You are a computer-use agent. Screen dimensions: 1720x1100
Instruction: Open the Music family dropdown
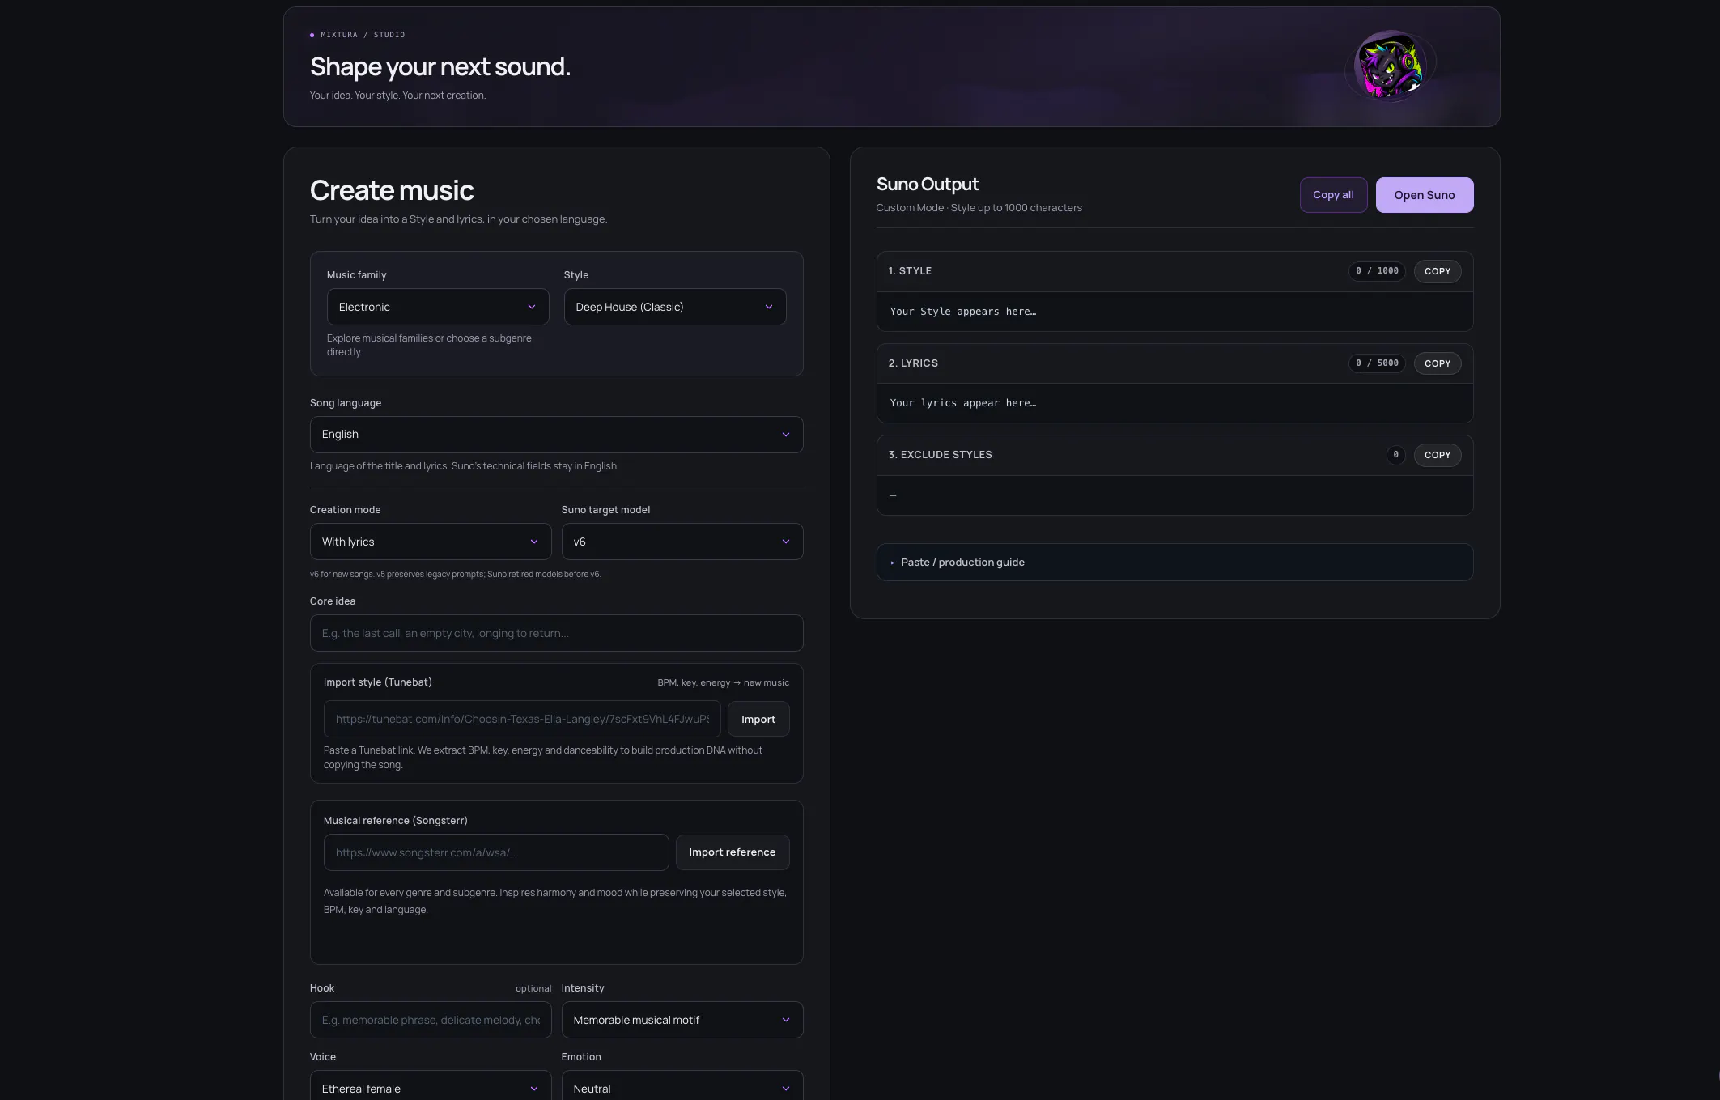437,307
